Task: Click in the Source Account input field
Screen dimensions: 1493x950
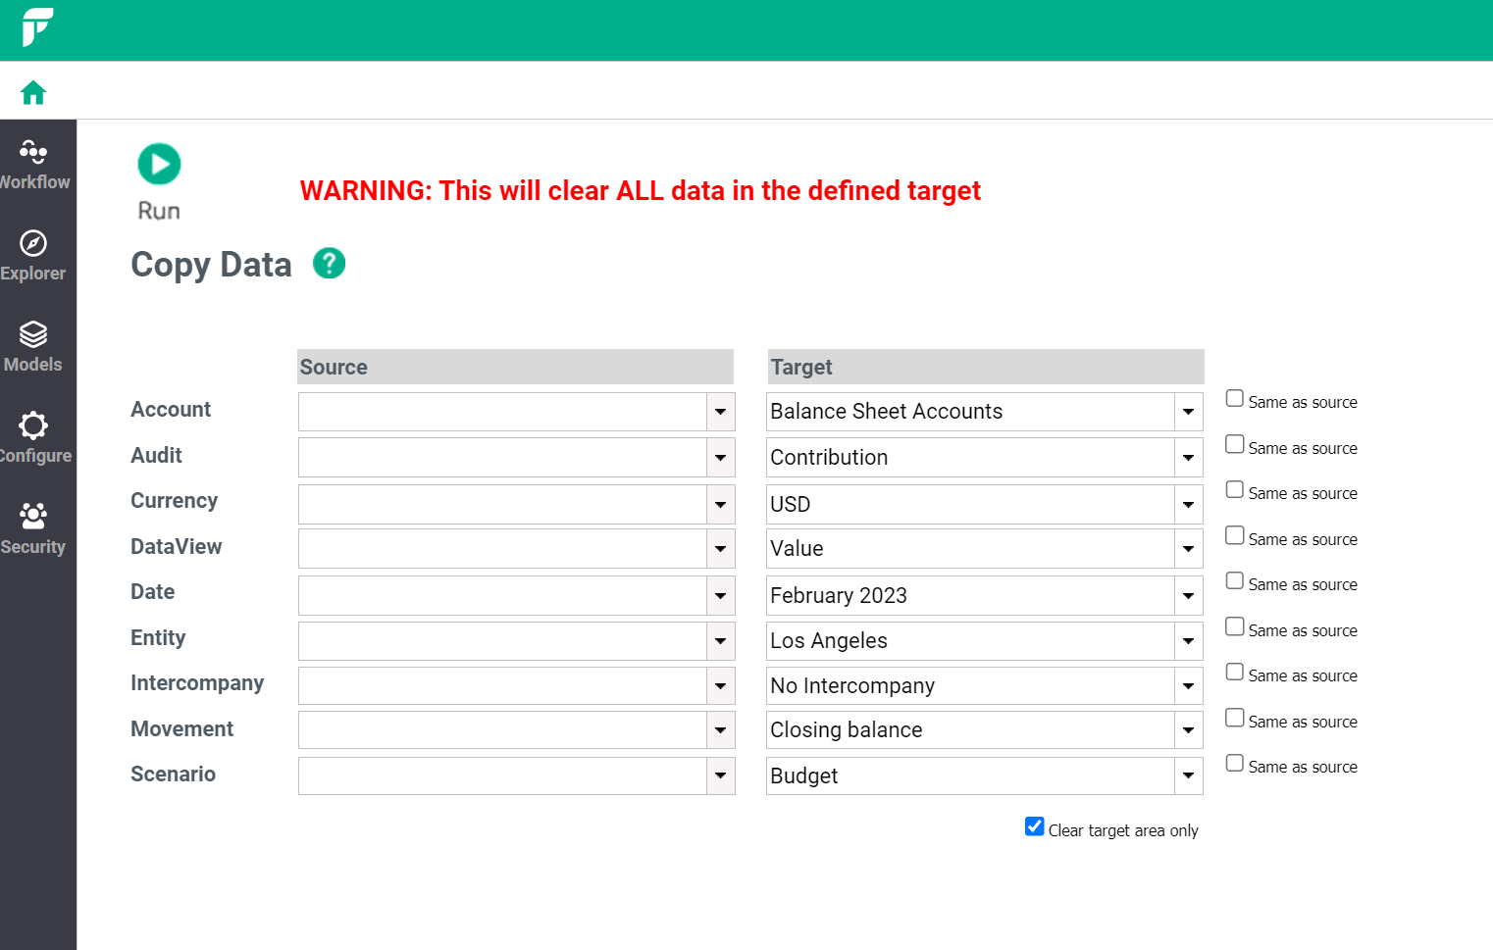Action: click(502, 412)
